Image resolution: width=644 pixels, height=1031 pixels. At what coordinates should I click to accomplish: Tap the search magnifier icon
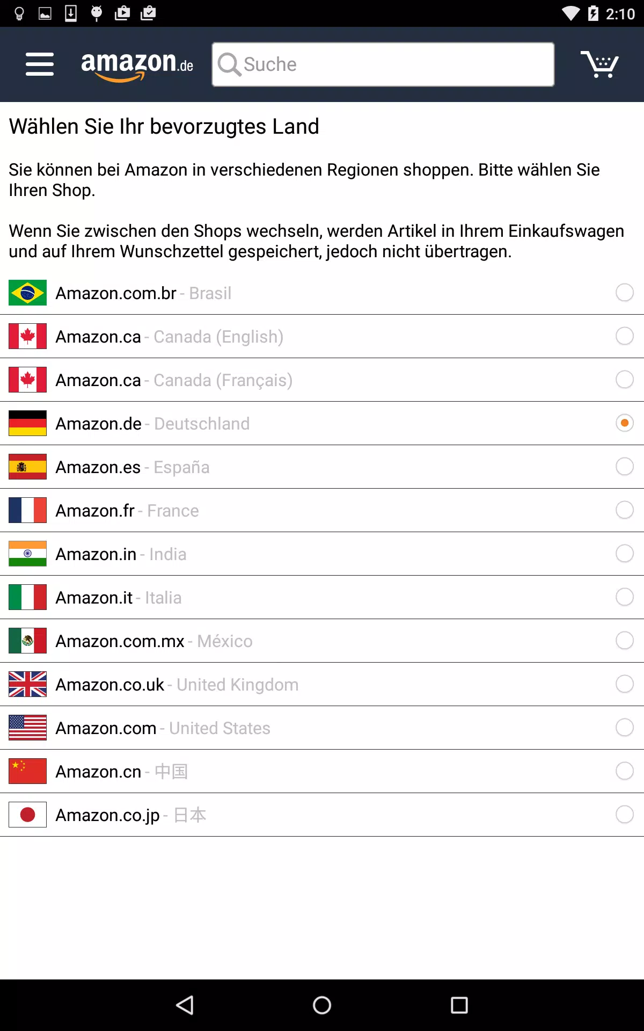click(229, 64)
